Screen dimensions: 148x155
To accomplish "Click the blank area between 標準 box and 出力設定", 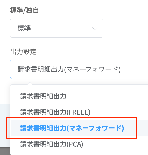I will click(x=57, y=43).
